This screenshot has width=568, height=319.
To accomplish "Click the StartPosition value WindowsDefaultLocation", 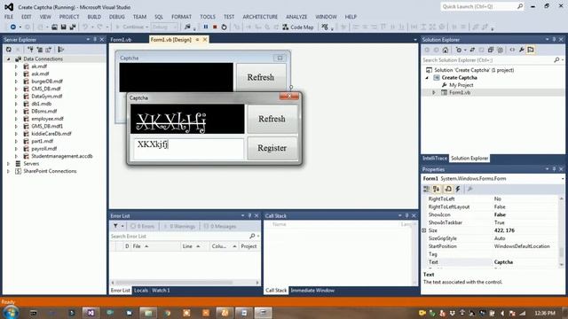I will pos(522,246).
